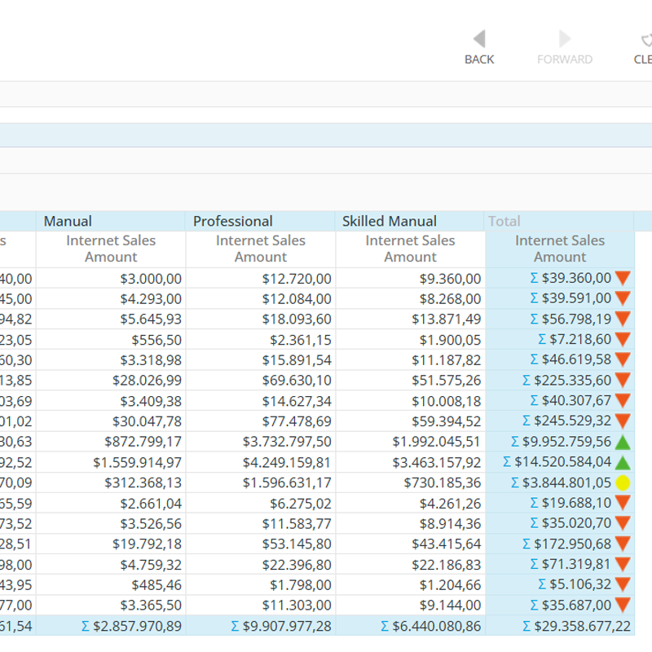Select cell $1.900,05 in Skilled Manual column
The image size is (652, 652).
410,340
